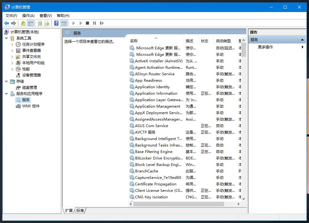Select the Application Management service
309x223 pixels.
pos(185,106)
